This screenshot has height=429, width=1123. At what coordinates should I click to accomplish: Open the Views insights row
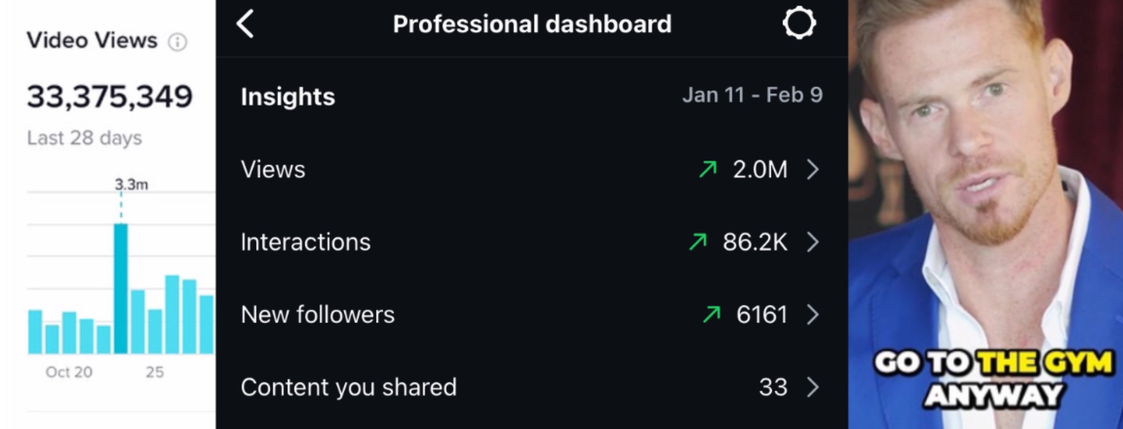pyautogui.click(x=531, y=170)
